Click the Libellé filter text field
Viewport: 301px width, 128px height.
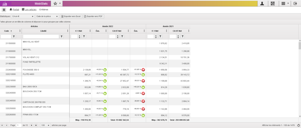click(x=41, y=36)
